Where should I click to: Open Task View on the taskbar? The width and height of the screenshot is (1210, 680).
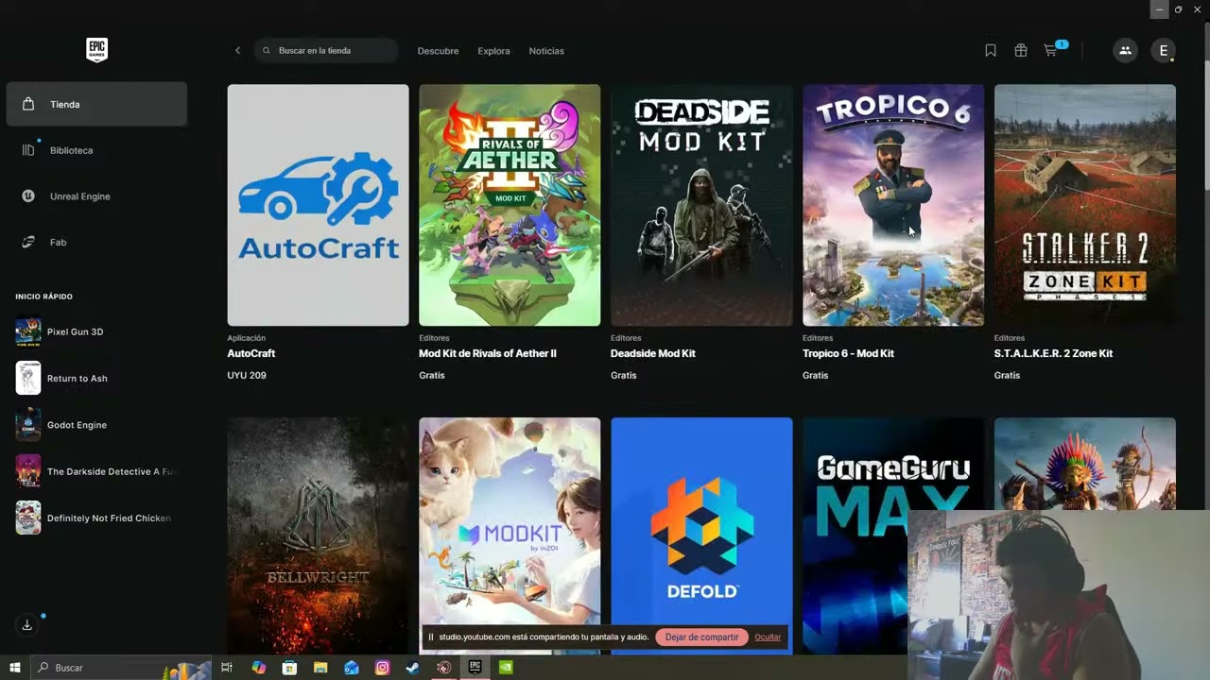227,668
